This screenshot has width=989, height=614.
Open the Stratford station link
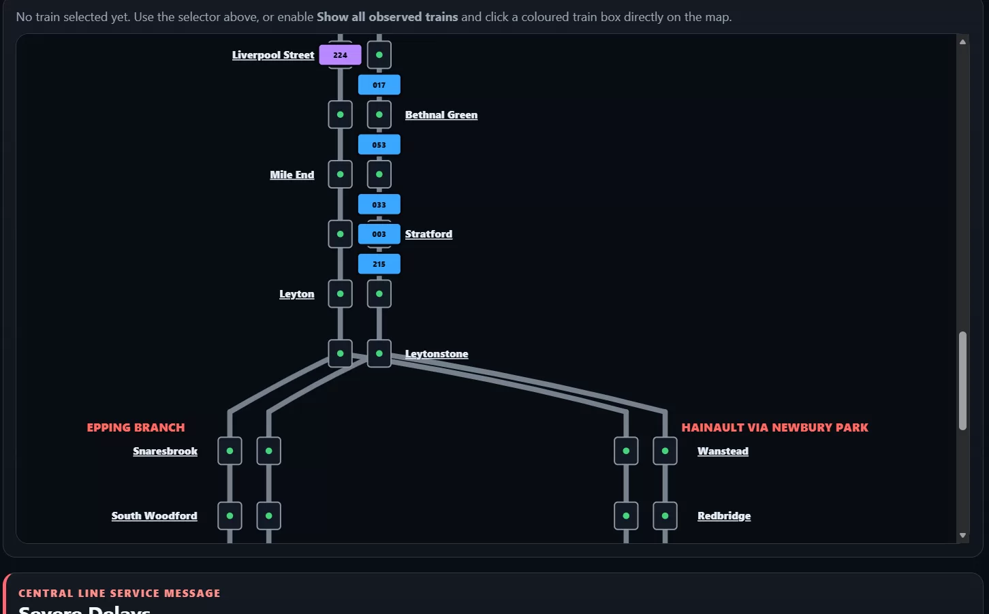click(428, 234)
